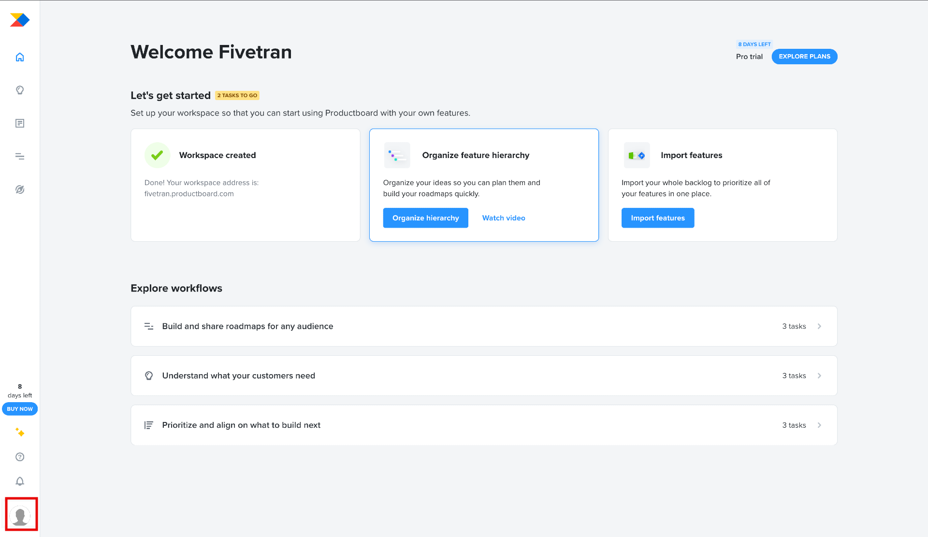Click the Explore workflows heading
Viewport: 928px width, 537px height.
[x=176, y=288]
